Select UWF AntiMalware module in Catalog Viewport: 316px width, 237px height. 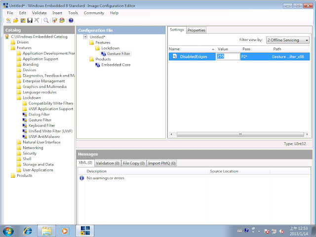[44, 137]
